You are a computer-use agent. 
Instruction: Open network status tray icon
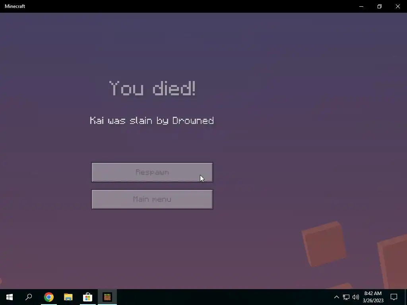click(346, 297)
